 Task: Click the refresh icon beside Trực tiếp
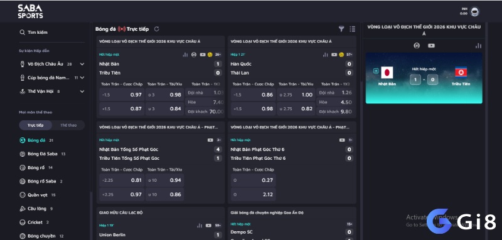pyautogui.click(x=156, y=29)
